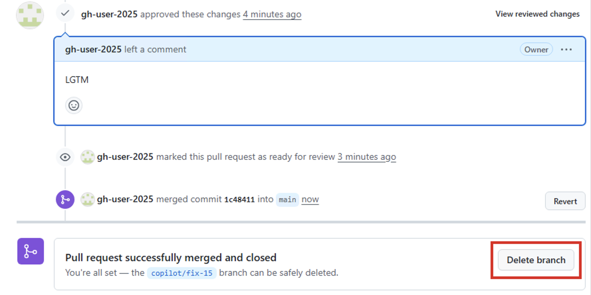Click the '3 minutes ago' timestamp
The image size is (591, 295).
367,157
